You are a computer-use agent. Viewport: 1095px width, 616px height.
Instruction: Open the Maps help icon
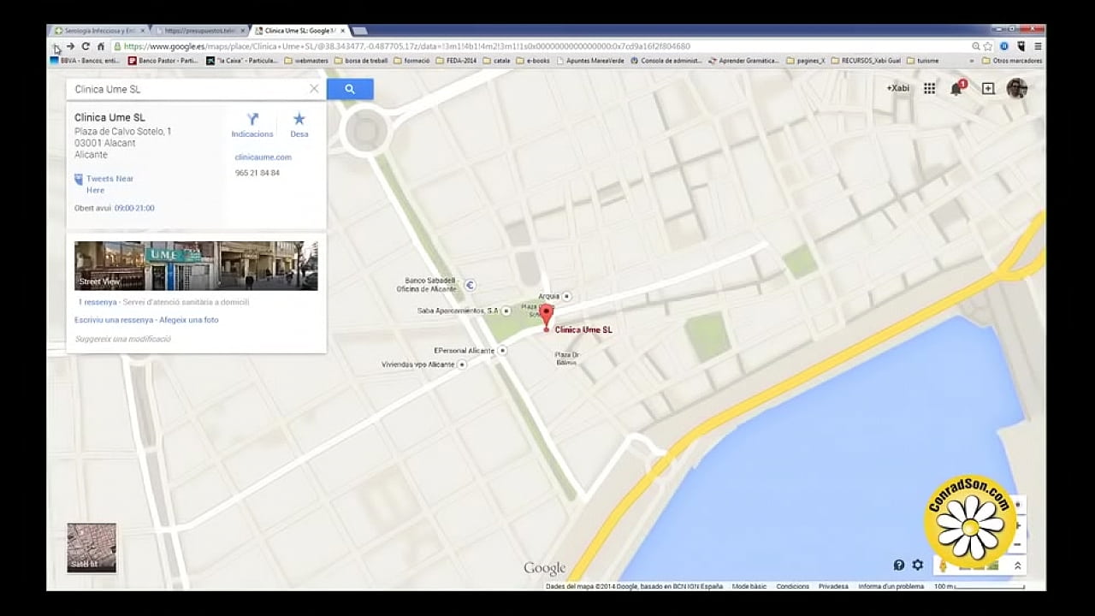click(x=899, y=565)
